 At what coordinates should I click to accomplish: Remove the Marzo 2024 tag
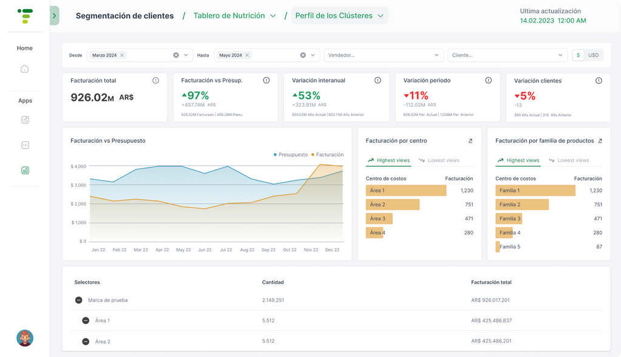click(x=122, y=55)
